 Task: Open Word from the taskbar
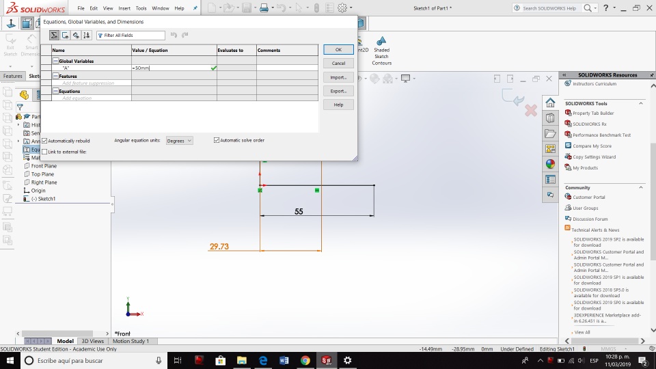click(284, 360)
